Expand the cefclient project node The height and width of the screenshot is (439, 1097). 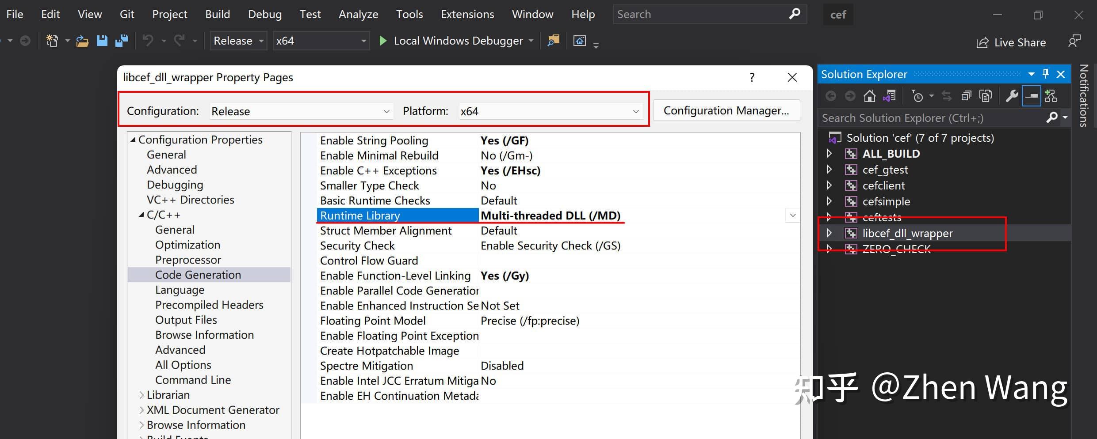[829, 185]
